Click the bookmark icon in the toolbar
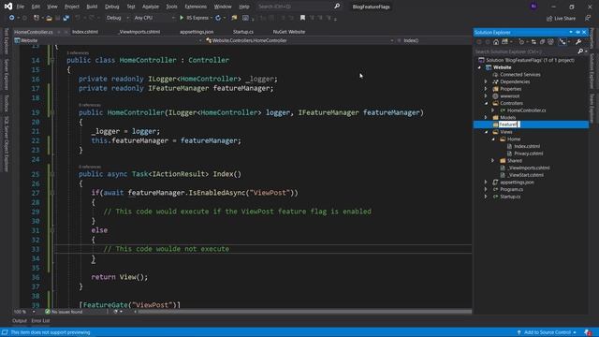Viewport: 599px width, 337px height. 302,18
